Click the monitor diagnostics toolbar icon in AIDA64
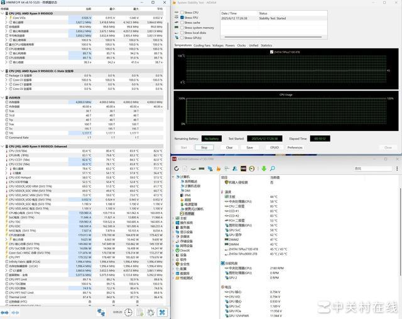Image resolution: width=402 pixels, height=319 pixels. pos(226,169)
